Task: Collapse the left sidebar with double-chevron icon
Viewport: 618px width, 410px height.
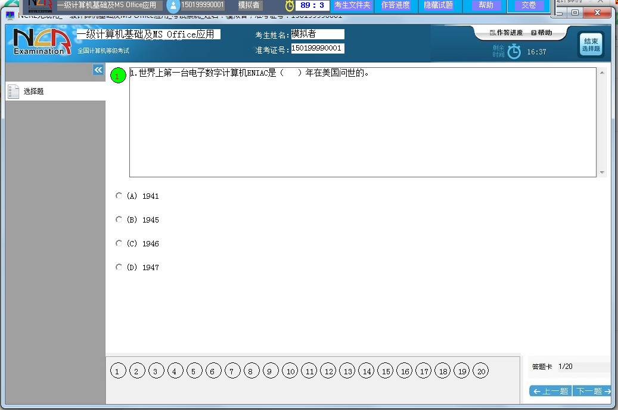Action: point(98,70)
